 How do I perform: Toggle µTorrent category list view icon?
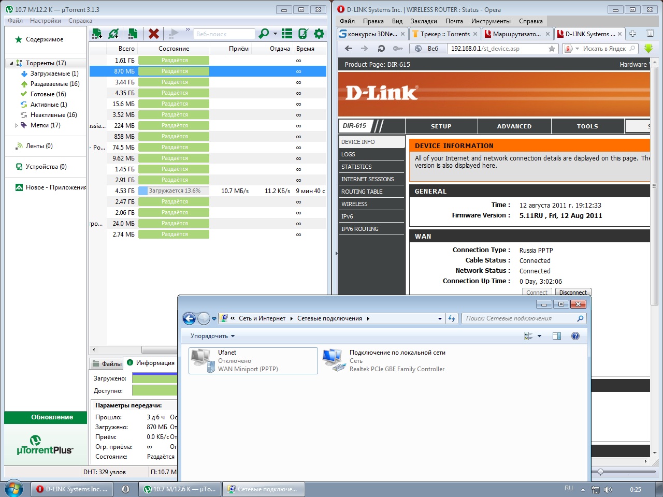(287, 34)
